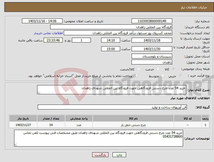Select the جزیی purchase type radio
Viewport: 214px width, 162px height.
click(180, 76)
